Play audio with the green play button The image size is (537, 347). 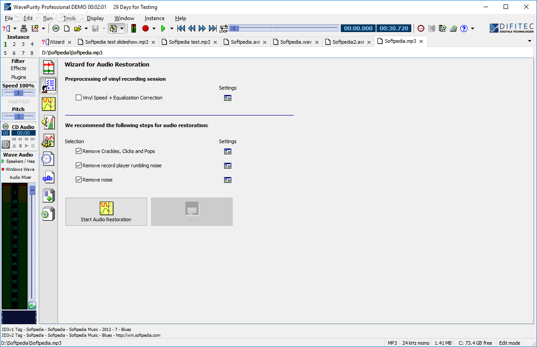point(163,29)
